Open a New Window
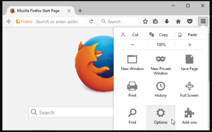 click(132, 63)
